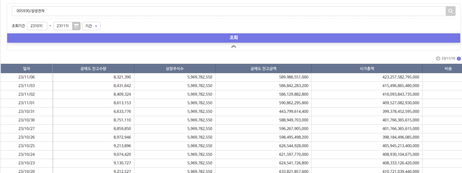Screen dimensions: 462x173
Task: Click the market cap 409,527,082,930,000
Action: [401, 103]
